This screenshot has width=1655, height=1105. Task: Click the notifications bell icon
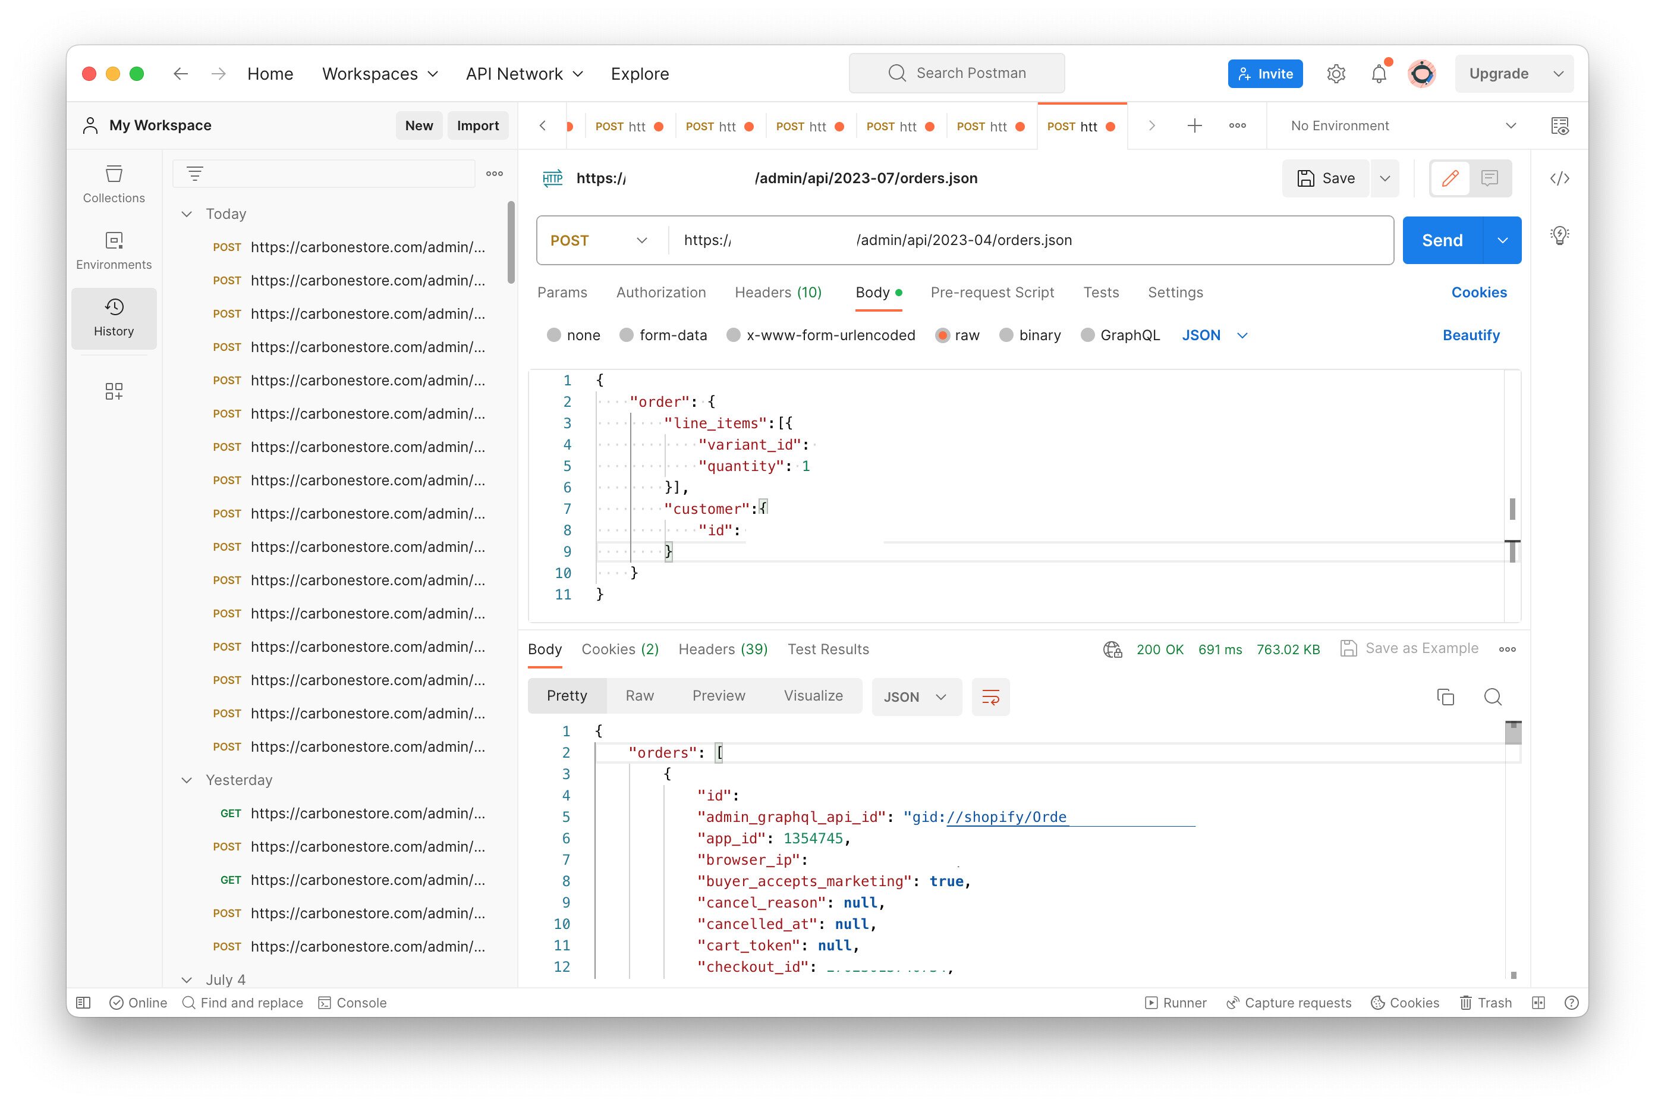click(x=1378, y=74)
